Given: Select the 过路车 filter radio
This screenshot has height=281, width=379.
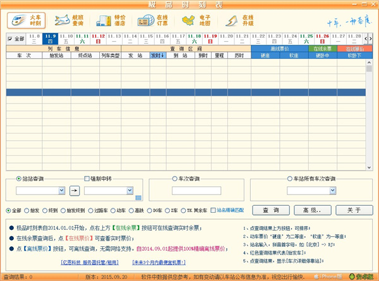Looking at the screenshot, I should 90,211.
